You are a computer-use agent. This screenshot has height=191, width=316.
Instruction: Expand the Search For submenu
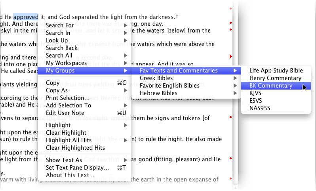(60, 25)
